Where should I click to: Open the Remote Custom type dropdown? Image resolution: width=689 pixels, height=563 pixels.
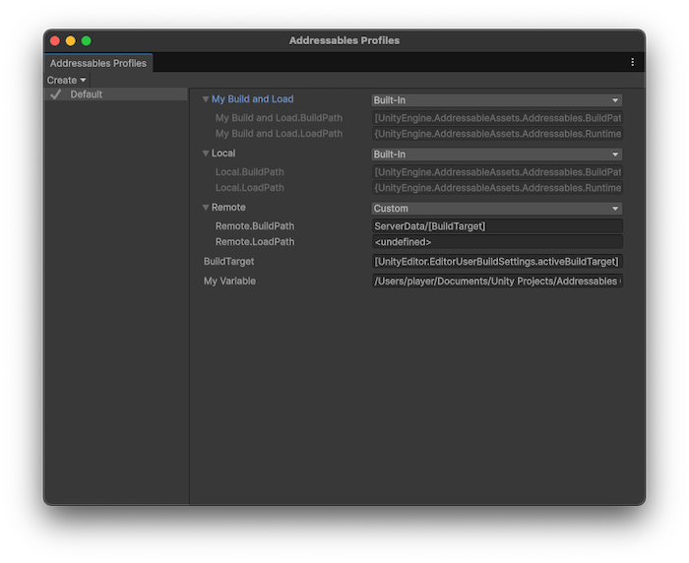tap(496, 209)
